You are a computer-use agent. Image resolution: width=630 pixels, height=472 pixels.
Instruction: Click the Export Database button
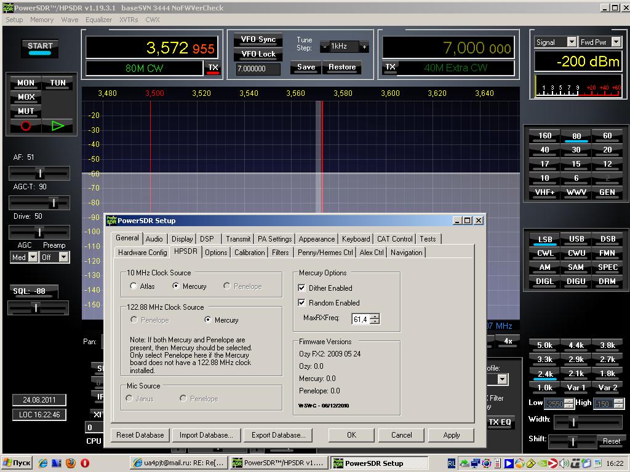[278, 435]
